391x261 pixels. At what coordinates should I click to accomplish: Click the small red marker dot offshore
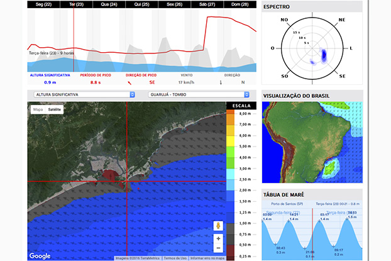click(x=139, y=189)
